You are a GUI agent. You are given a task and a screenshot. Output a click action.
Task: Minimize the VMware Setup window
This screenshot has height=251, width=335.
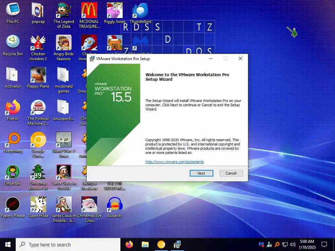[210, 59]
